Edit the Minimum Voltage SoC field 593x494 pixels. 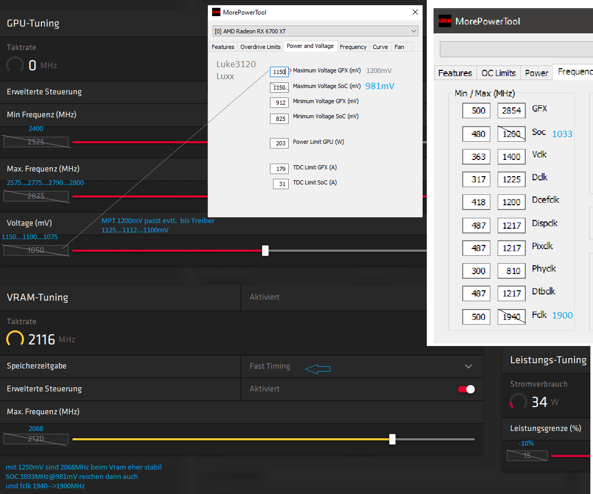[x=279, y=119]
